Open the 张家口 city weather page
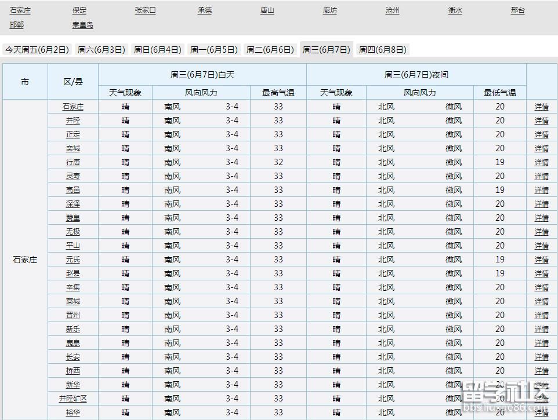 [x=144, y=10]
